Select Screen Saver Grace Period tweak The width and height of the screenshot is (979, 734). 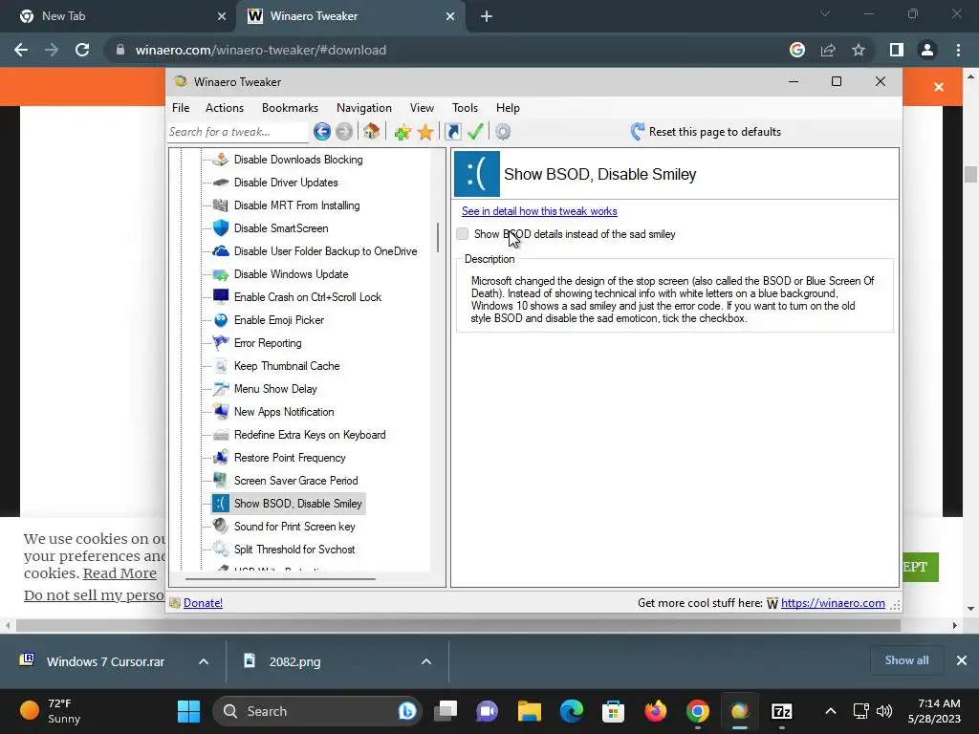point(296,481)
